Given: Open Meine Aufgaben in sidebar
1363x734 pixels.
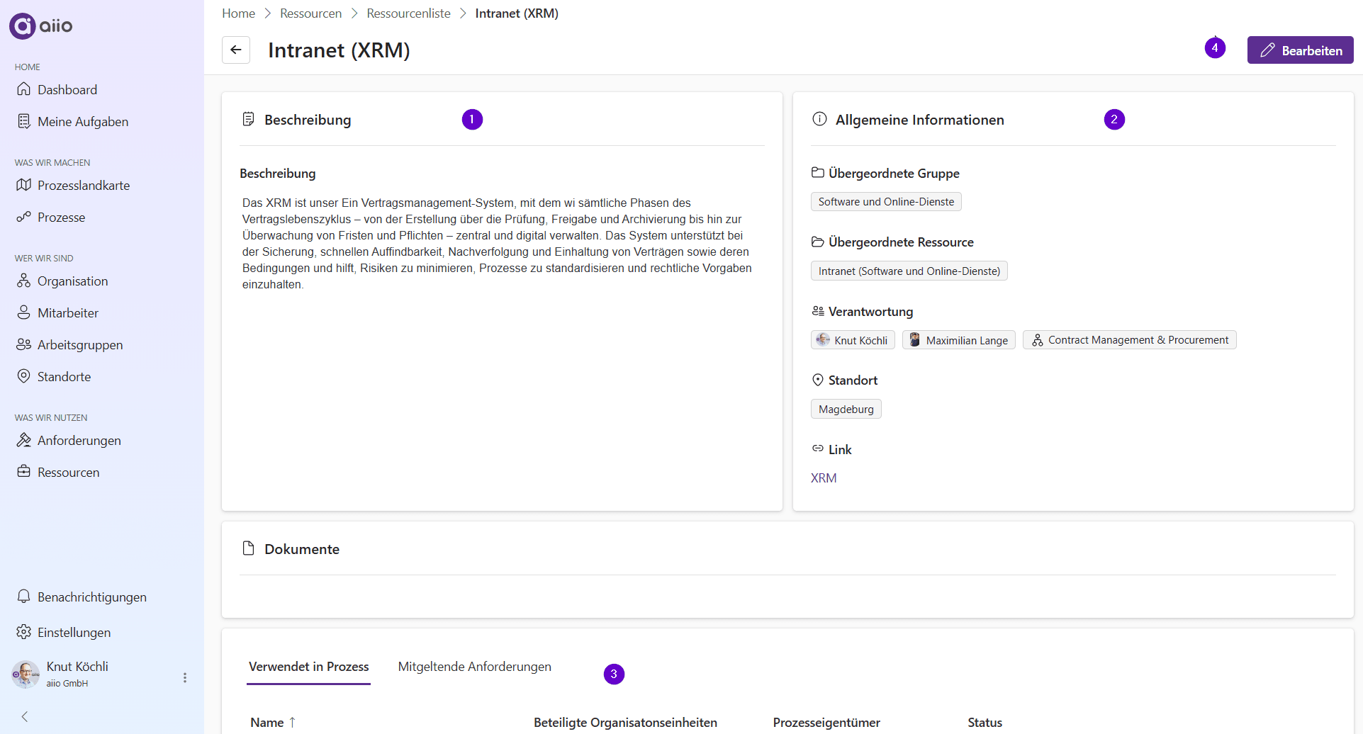Looking at the screenshot, I should coord(82,122).
